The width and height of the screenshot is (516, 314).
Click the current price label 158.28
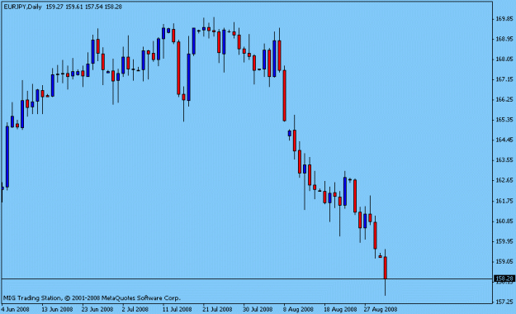click(504, 278)
